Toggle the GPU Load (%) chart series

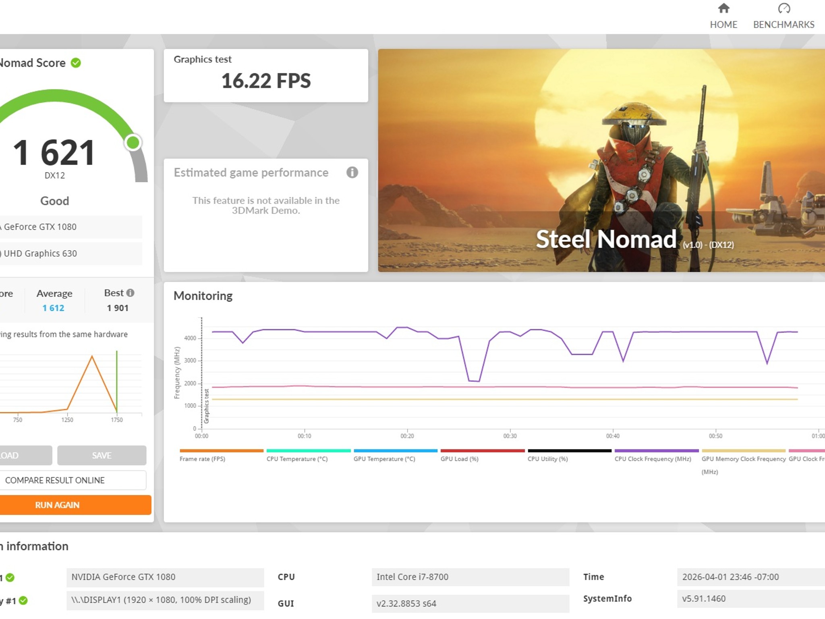482,455
